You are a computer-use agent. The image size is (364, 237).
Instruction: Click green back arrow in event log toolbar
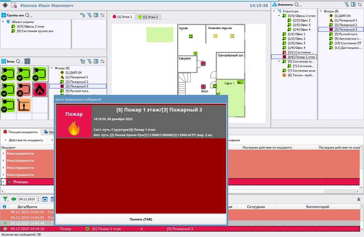13,199
